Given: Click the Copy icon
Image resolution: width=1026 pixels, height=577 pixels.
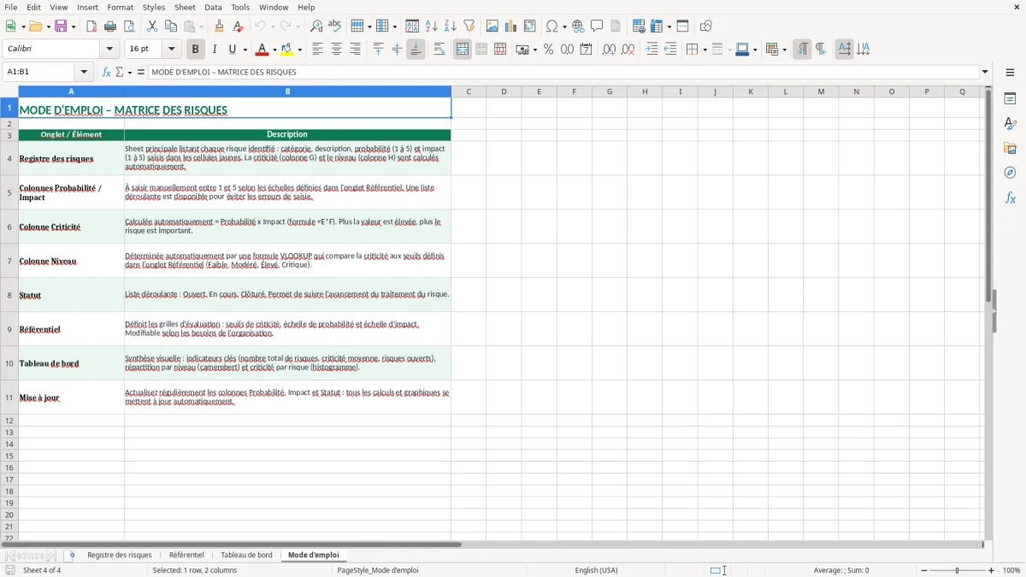Looking at the screenshot, I should [x=171, y=26].
